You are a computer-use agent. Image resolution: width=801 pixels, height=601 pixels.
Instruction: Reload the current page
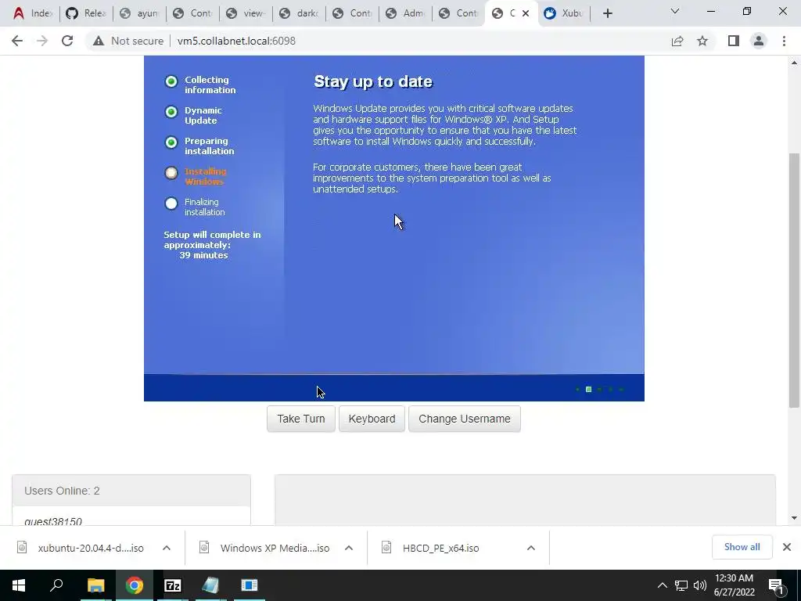pos(67,41)
